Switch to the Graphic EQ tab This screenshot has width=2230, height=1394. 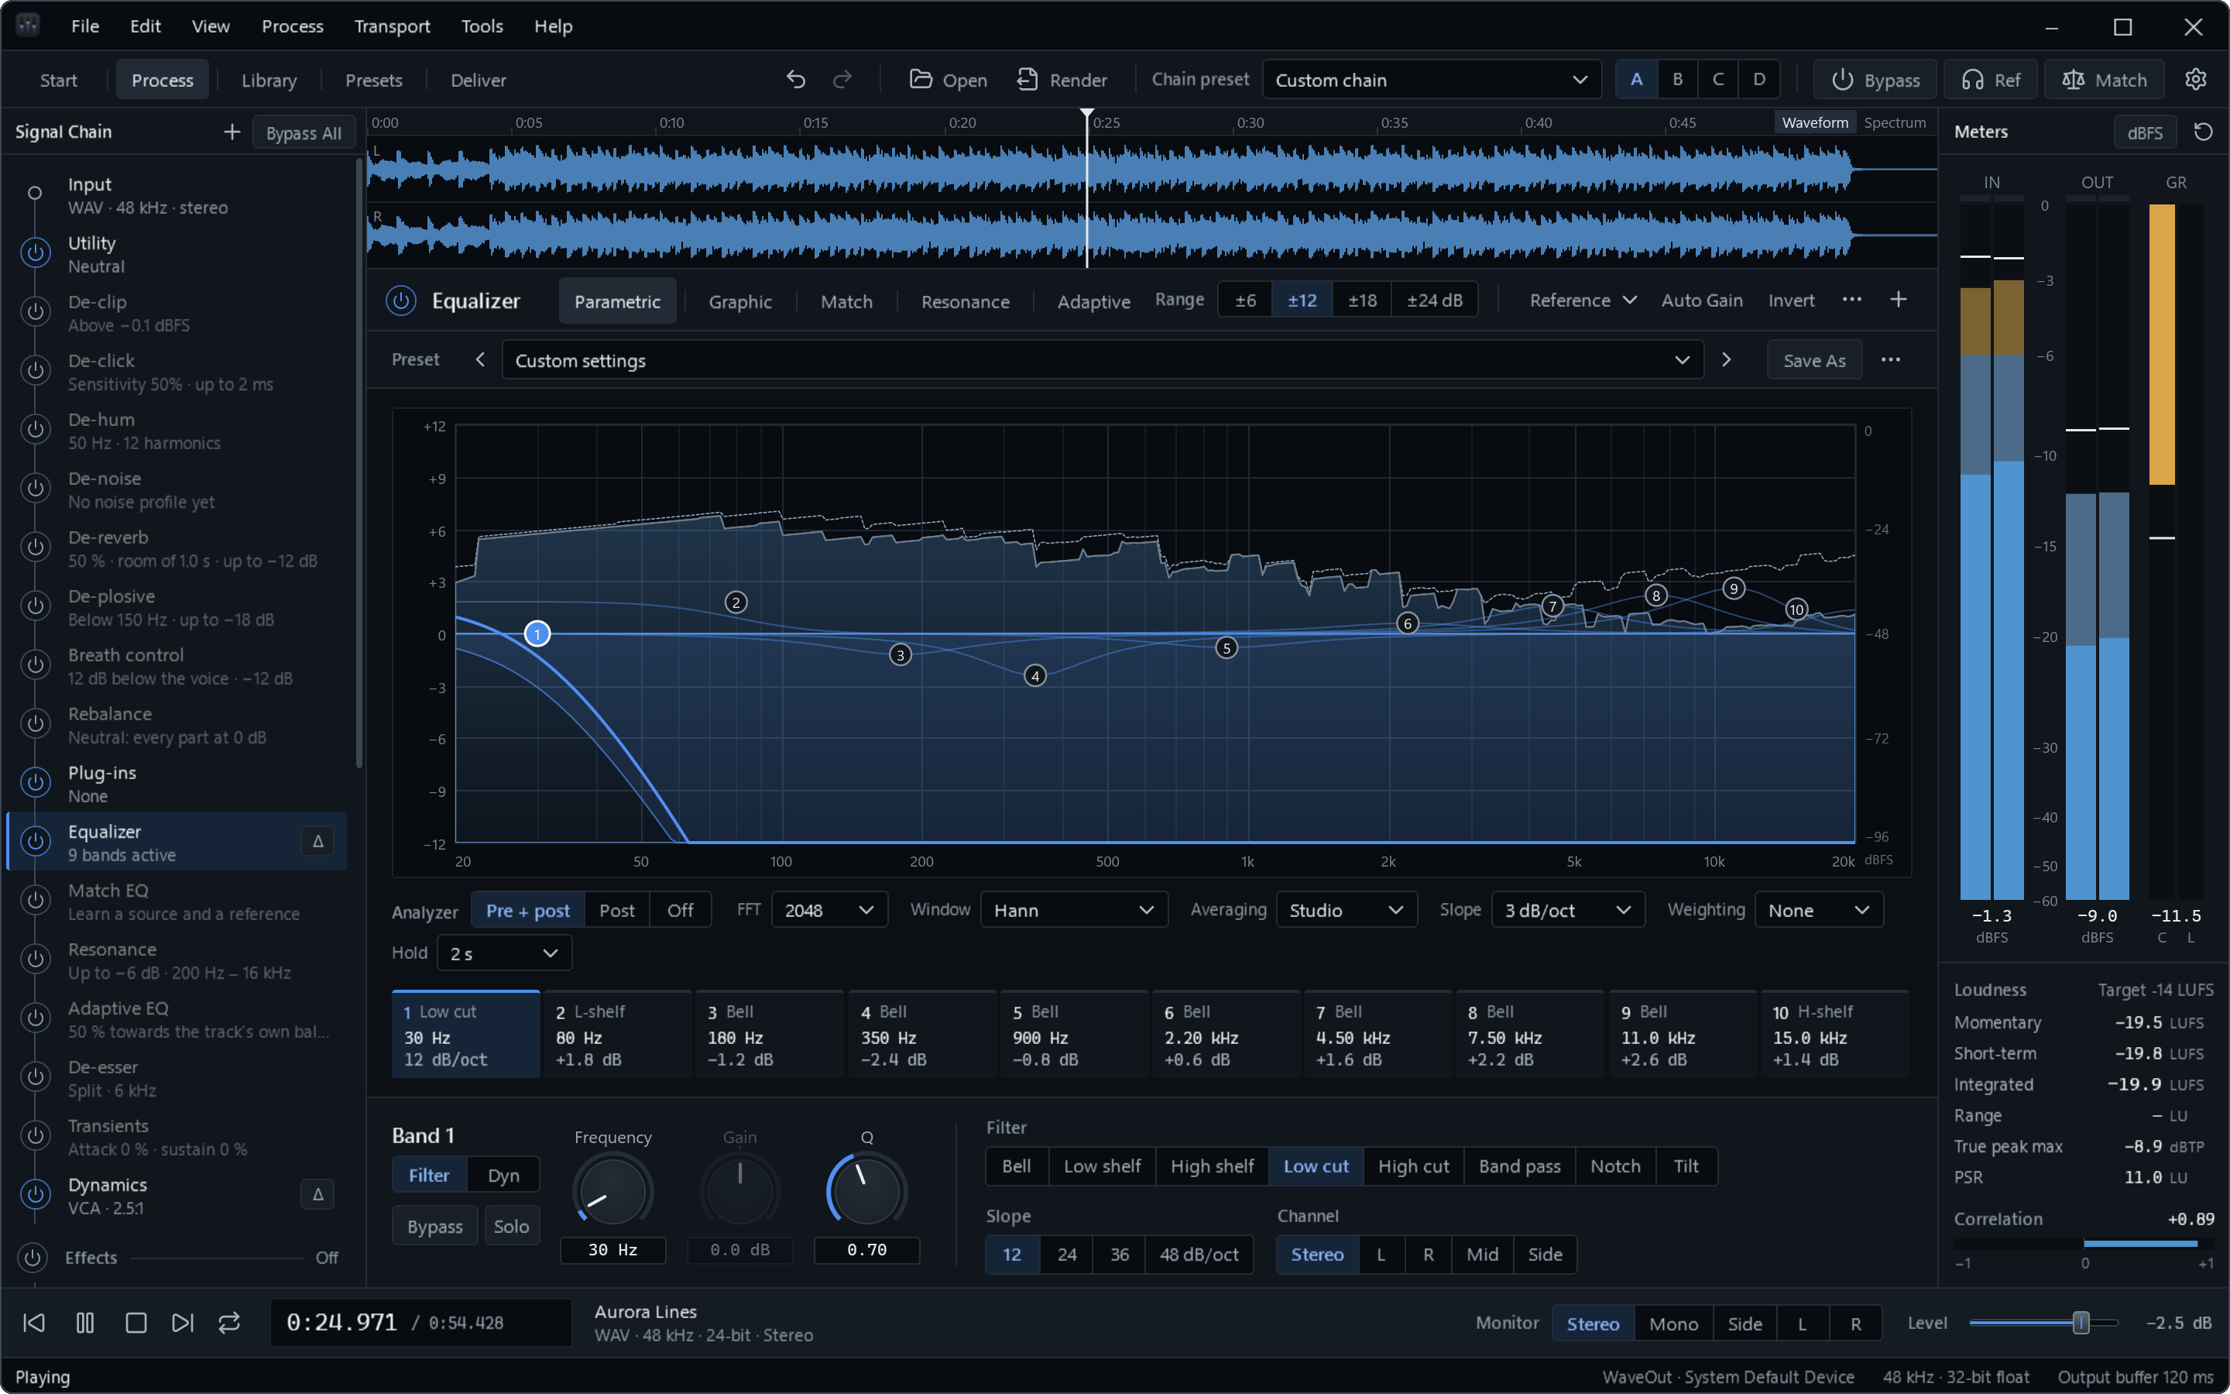pyautogui.click(x=740, y=301)
